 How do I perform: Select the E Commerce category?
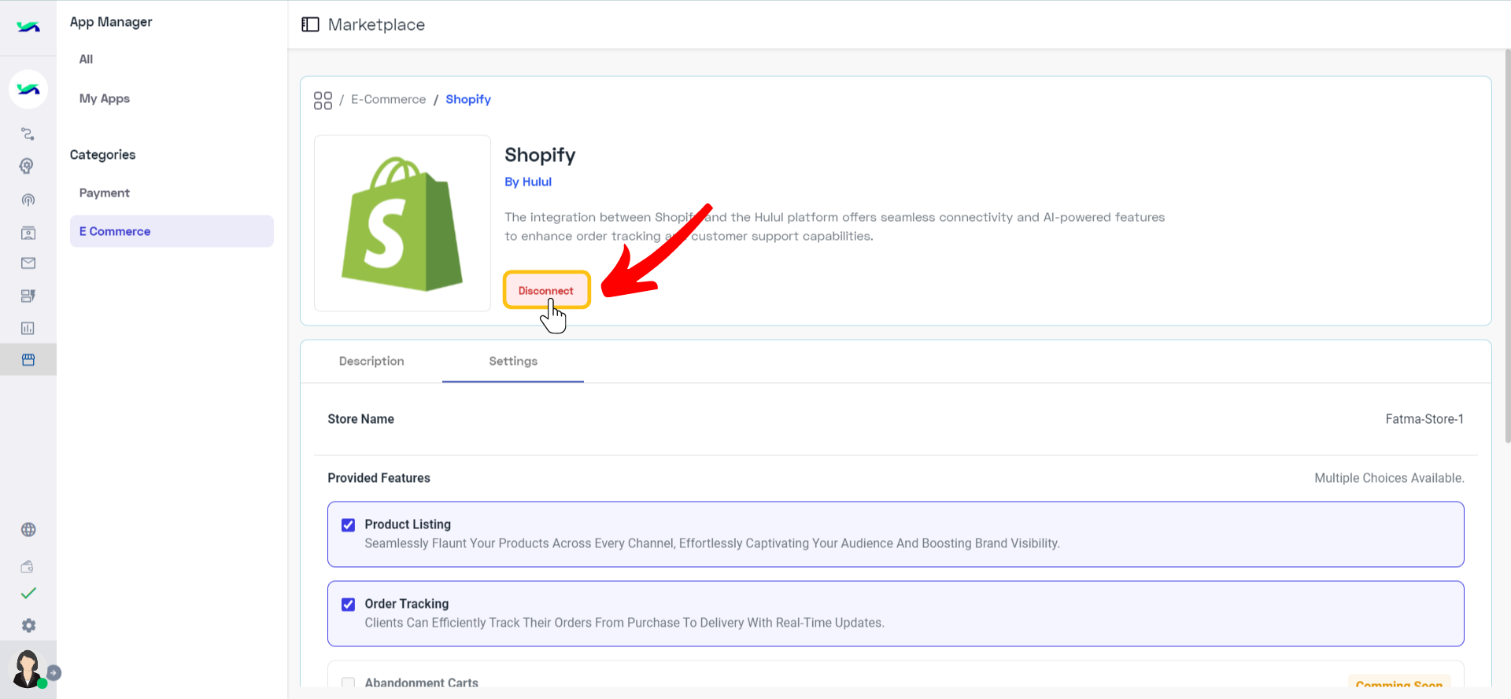(172, 231)
